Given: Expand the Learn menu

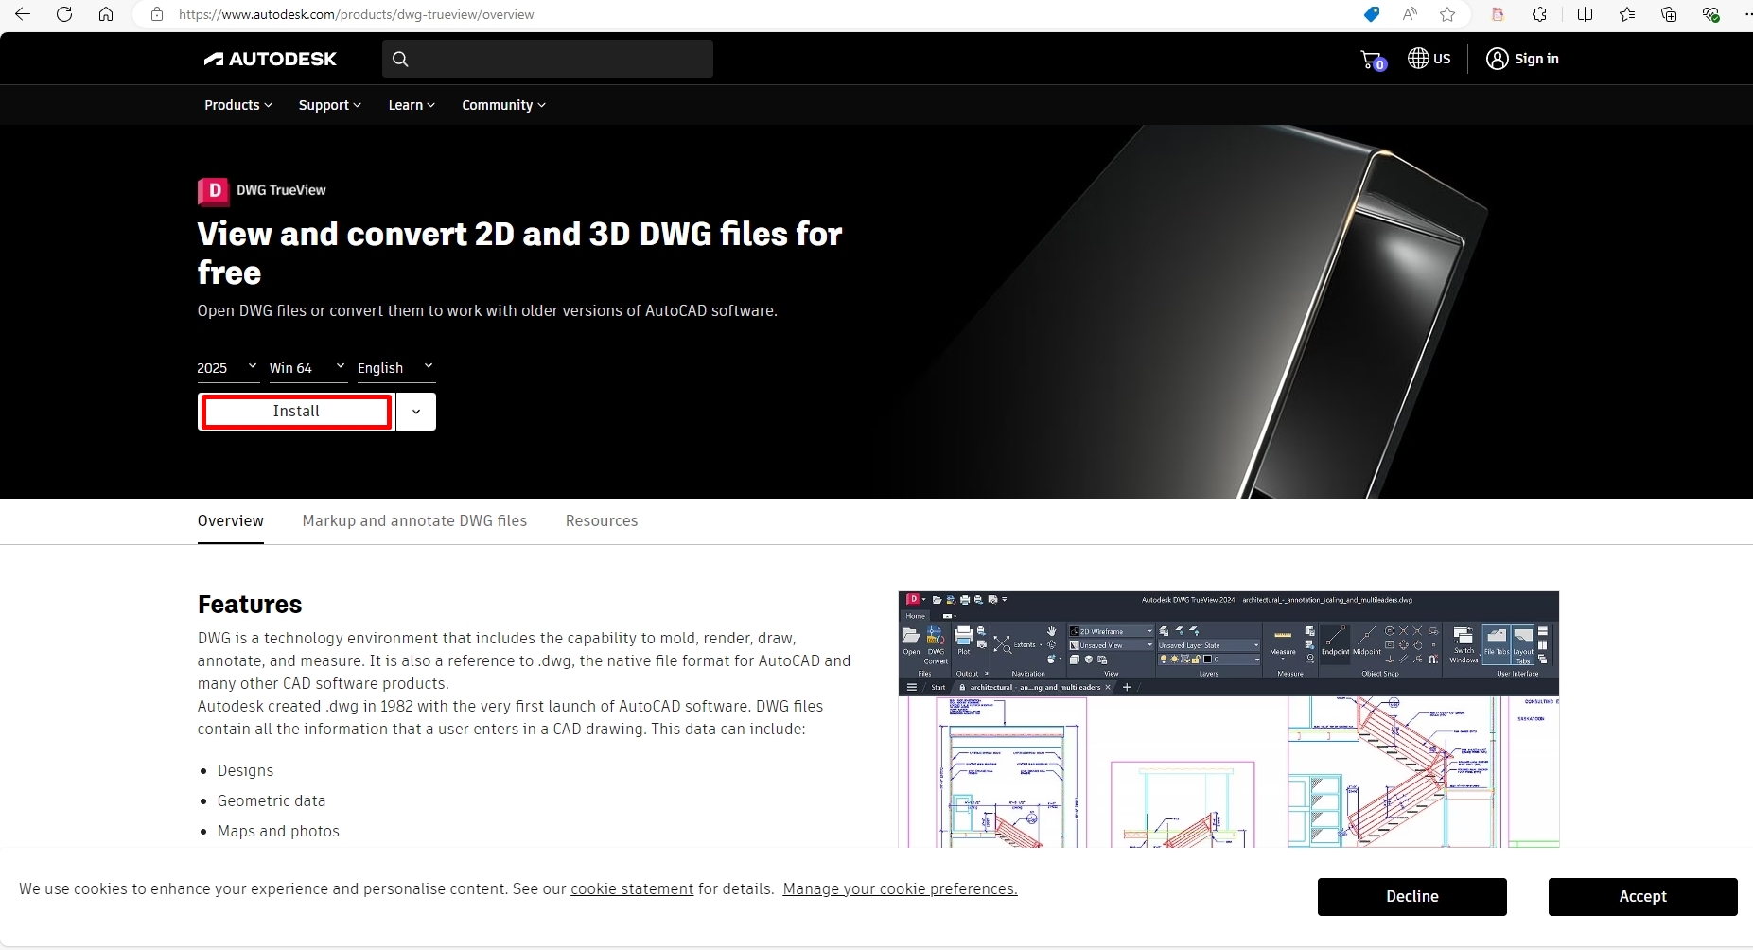Looking at the screenshot, I should (x=412, y=105).
